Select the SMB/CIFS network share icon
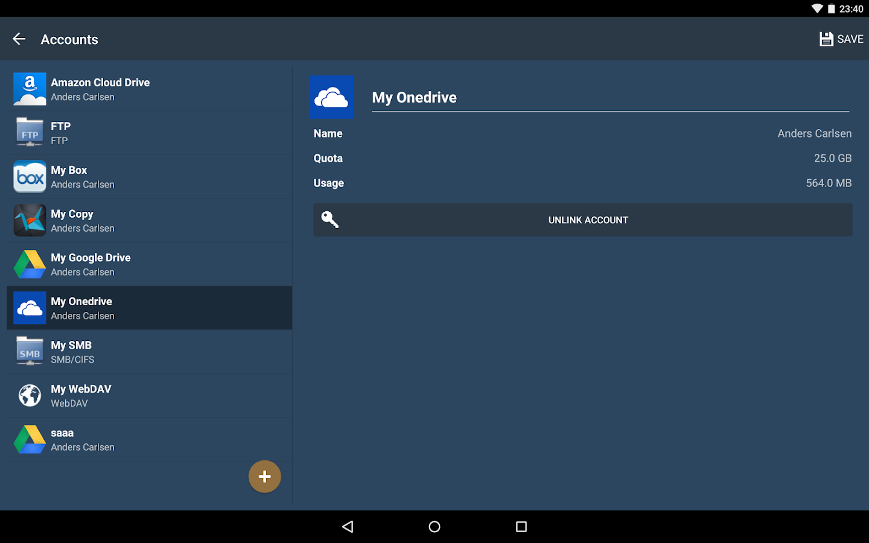The height and width of the screenshot is (543, 869). (x=30, y=351)
